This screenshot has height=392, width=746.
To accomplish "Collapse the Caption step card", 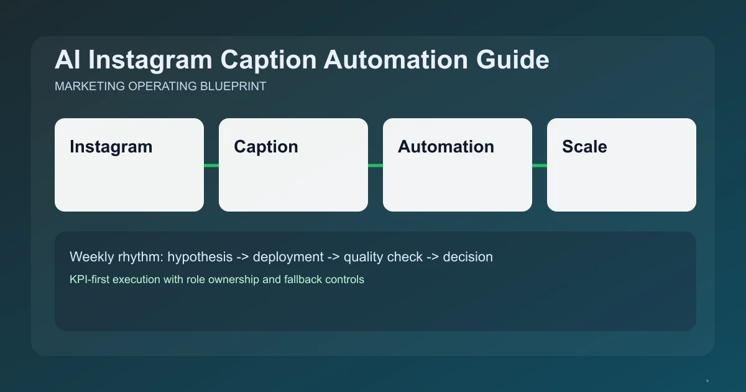I will point(293,164).
